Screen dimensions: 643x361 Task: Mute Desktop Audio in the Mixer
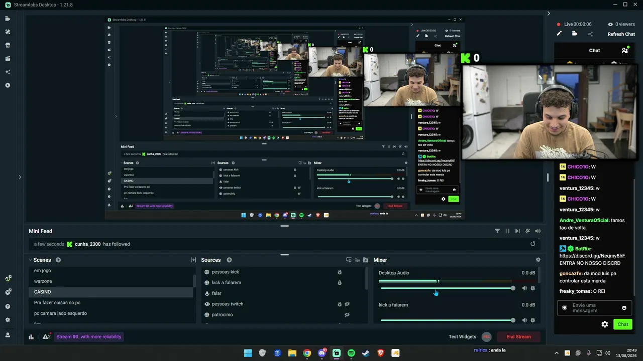pos(524,288)
